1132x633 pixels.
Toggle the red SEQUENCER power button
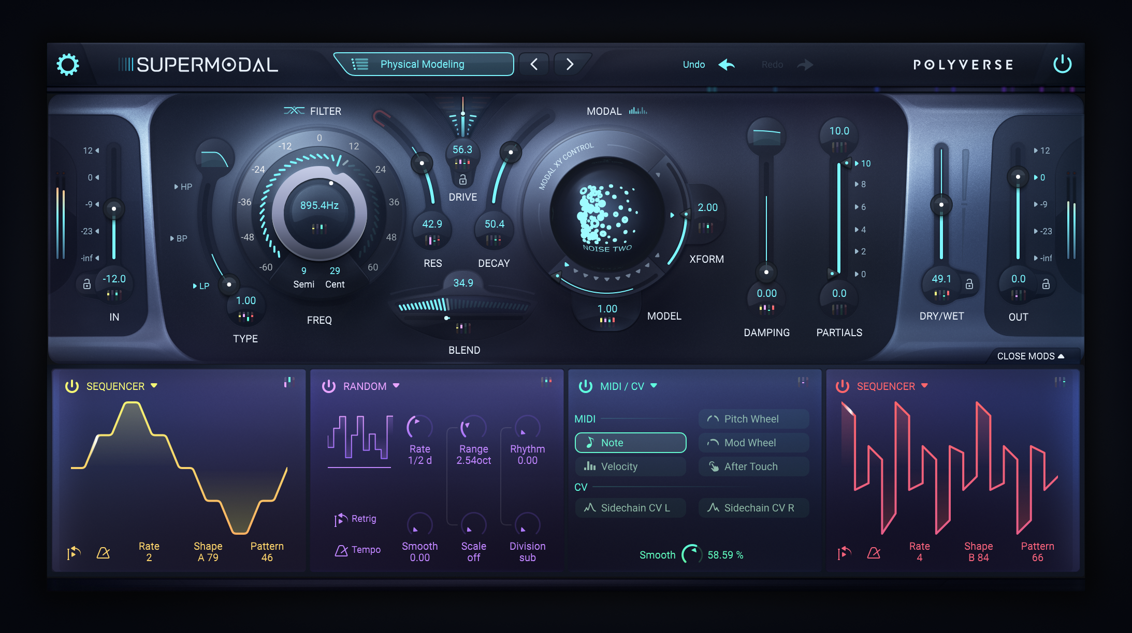(843, 386)
